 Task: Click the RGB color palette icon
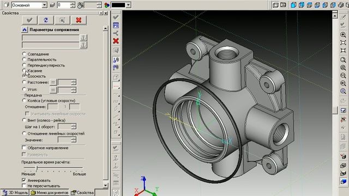[x=107, y=5]
